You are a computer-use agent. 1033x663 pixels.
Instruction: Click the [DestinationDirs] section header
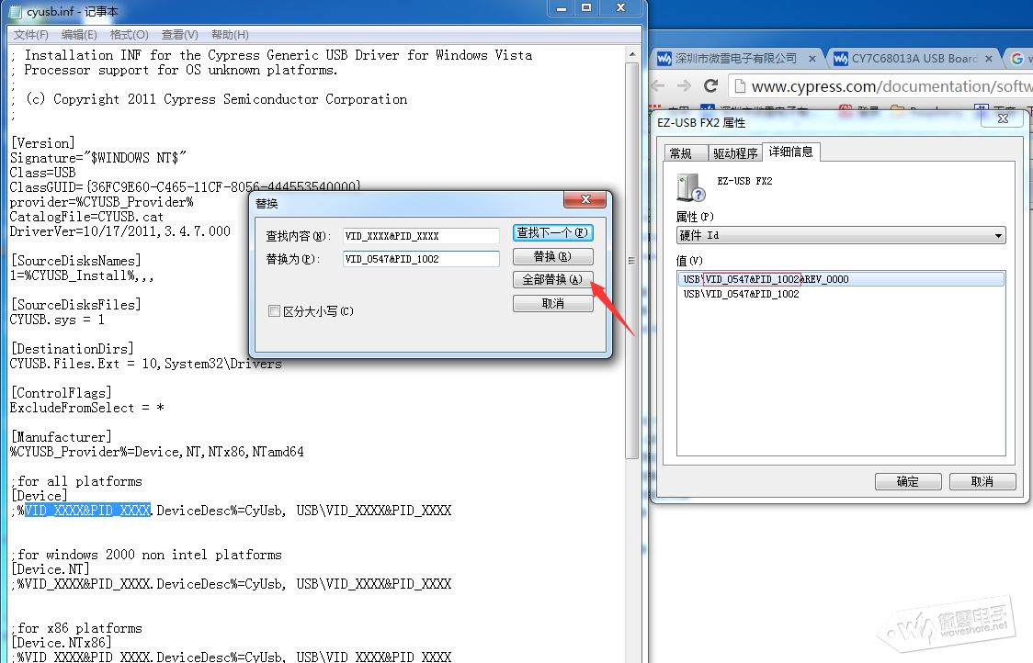[x=73, y=349]
